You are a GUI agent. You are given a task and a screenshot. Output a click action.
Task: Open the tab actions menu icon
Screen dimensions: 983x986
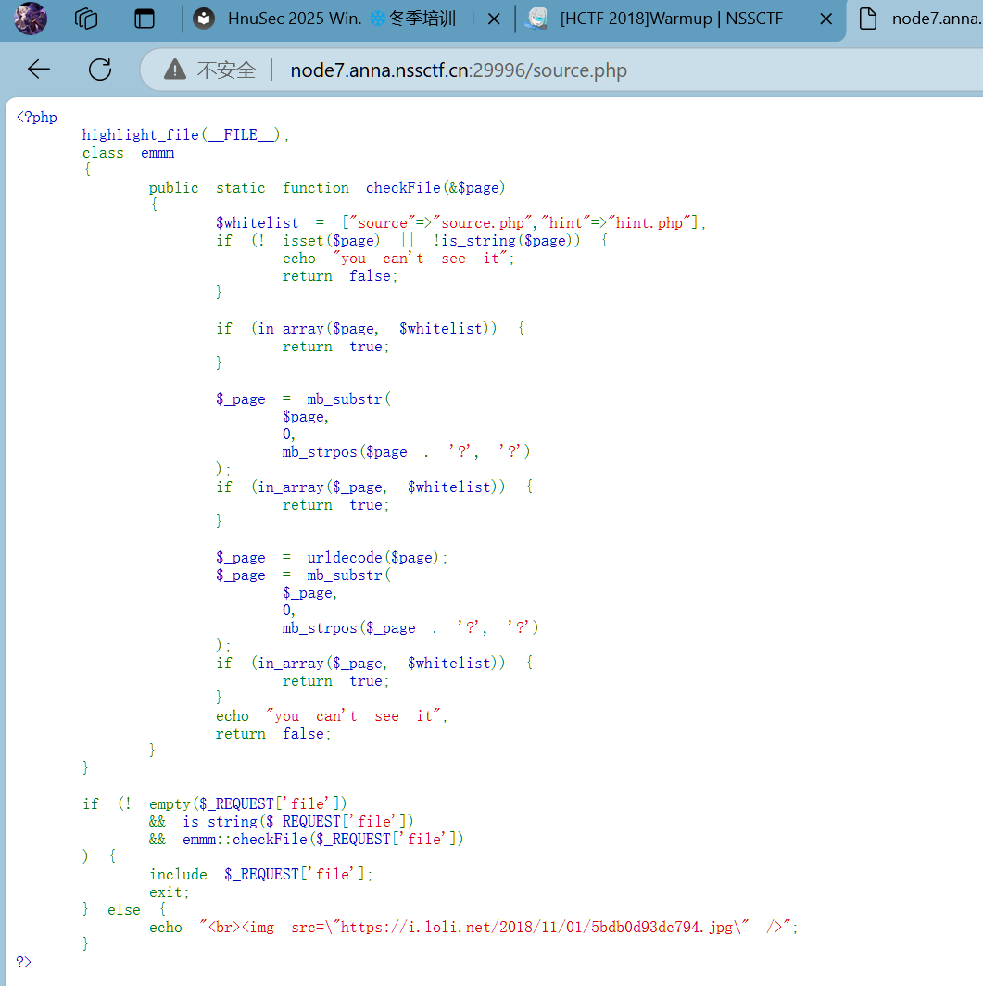[x=145, y=19]
